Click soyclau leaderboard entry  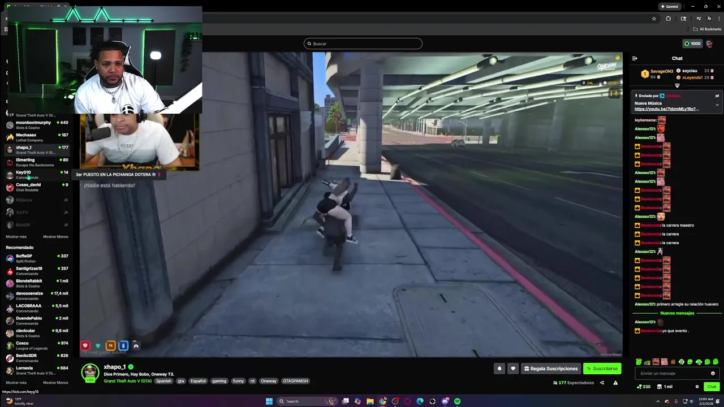pyautogui.click(x=695, y=71)
